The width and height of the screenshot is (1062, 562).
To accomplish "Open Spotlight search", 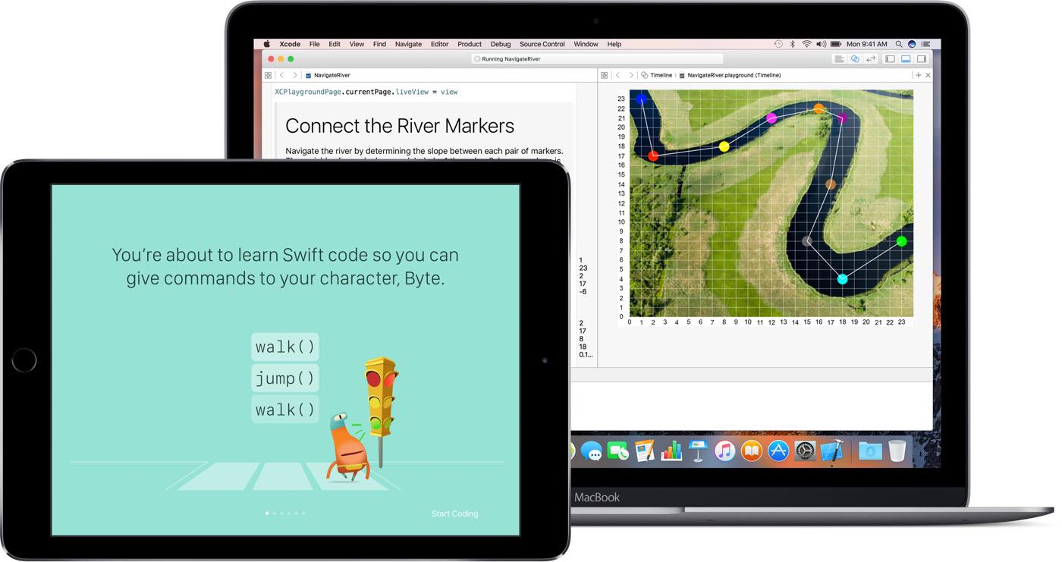I will click(x=899, y=44).
